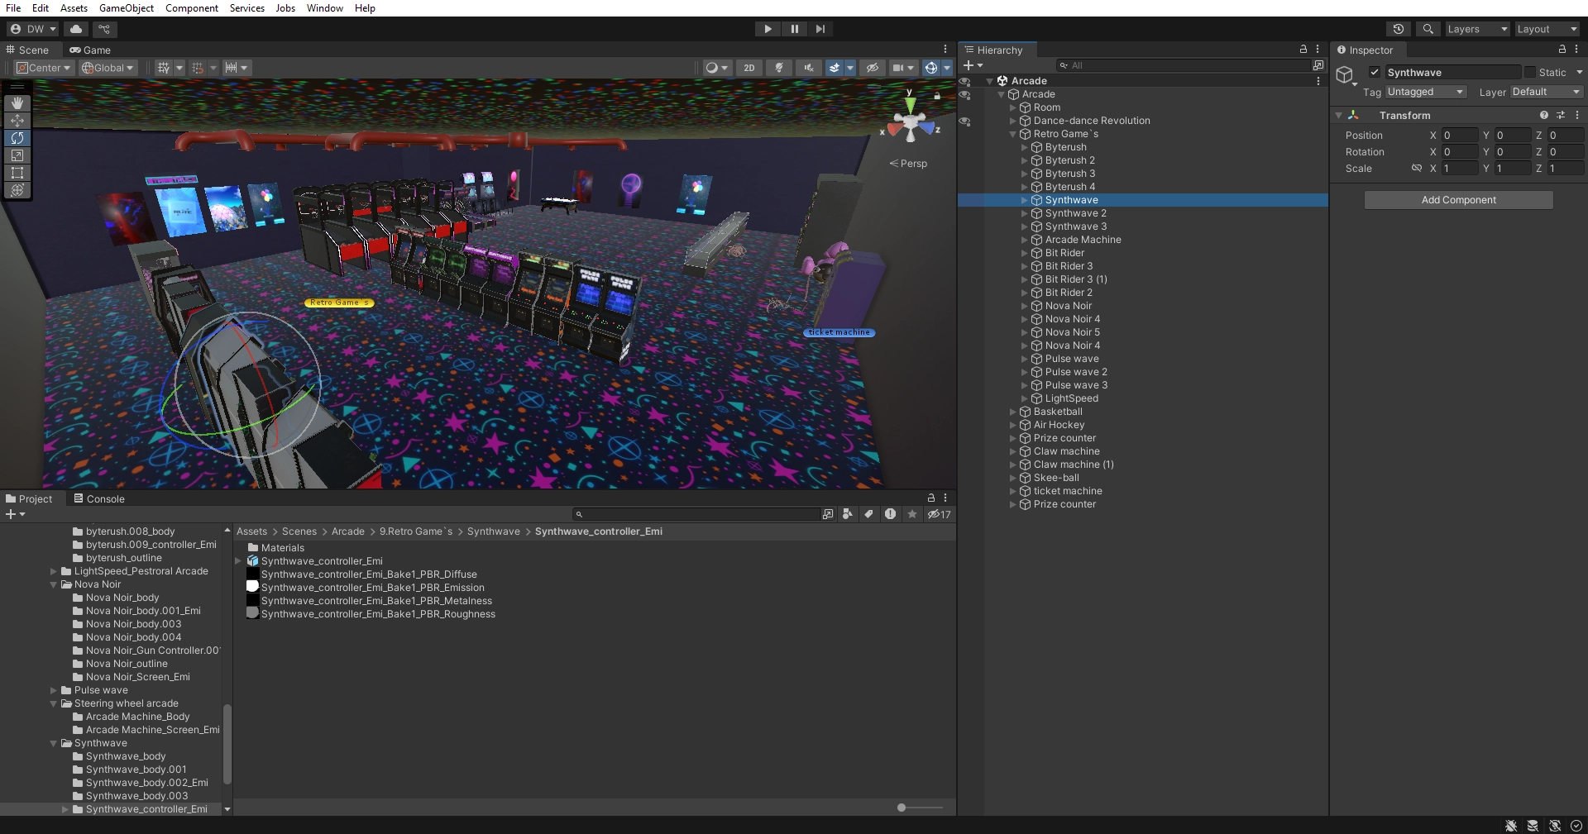1588x834 pixels.
Task: Click the hierarchy search field
Action: [x=1183, y=65]
